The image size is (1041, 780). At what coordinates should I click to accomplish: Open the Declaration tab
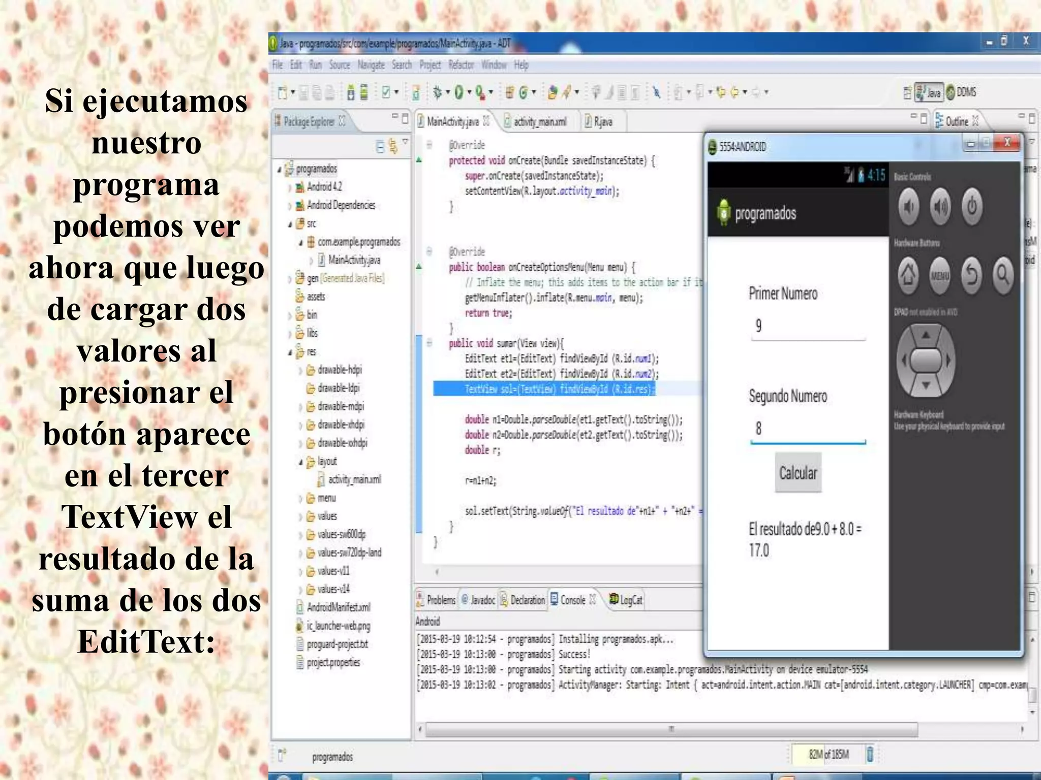pos(523,600)
